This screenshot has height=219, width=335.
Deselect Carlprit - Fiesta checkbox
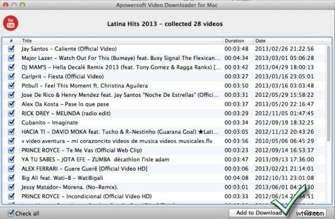point(11,76)
